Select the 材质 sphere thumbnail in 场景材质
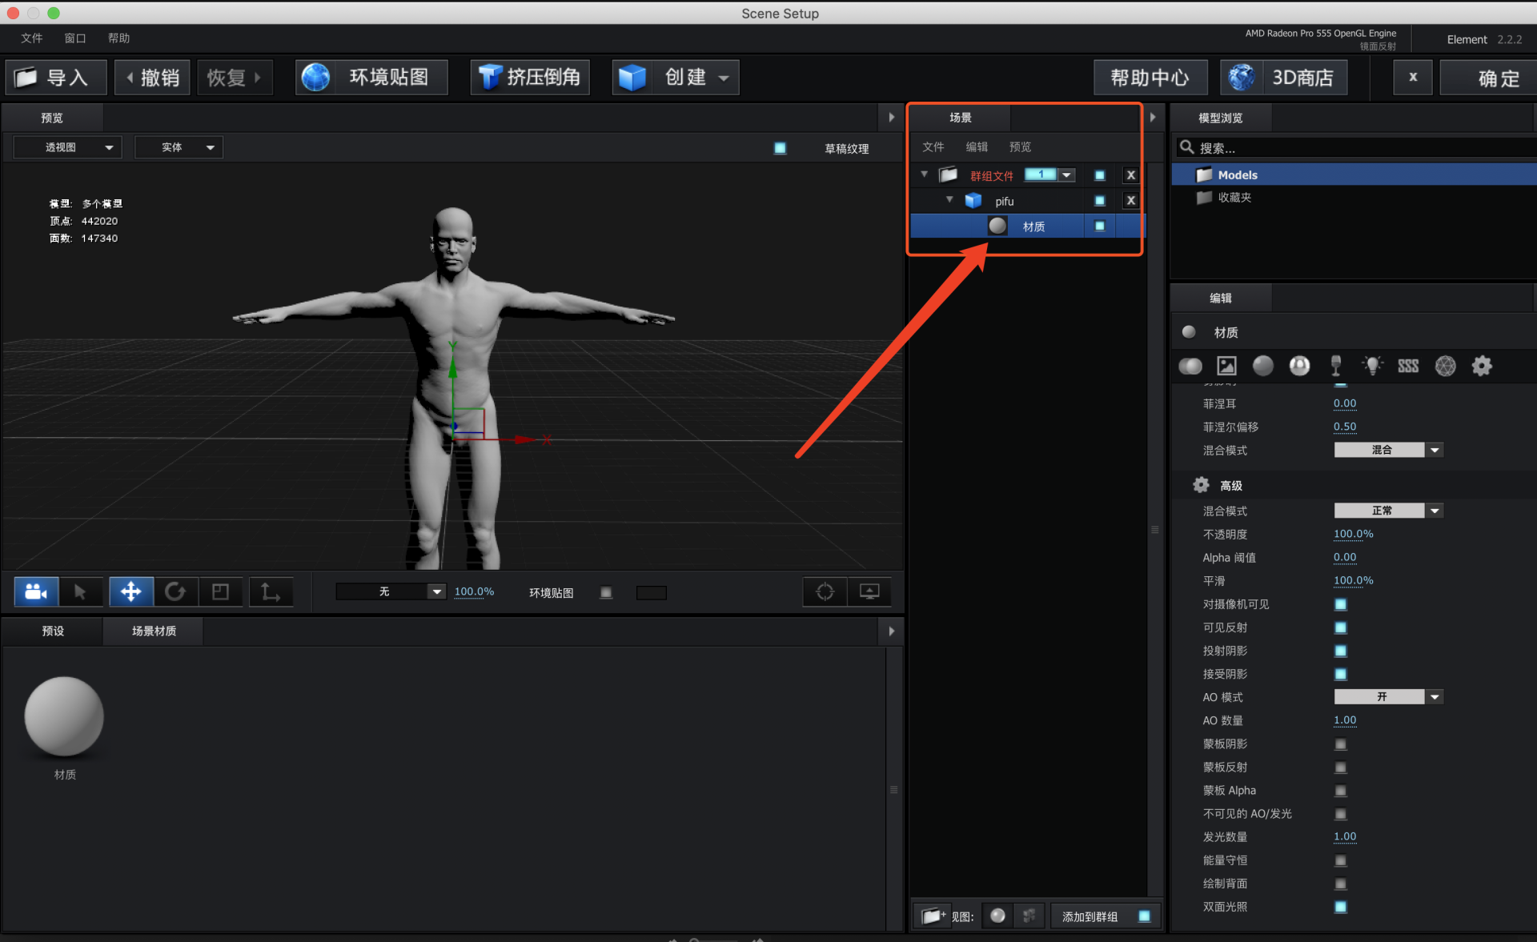 click(x=64, y=716)
